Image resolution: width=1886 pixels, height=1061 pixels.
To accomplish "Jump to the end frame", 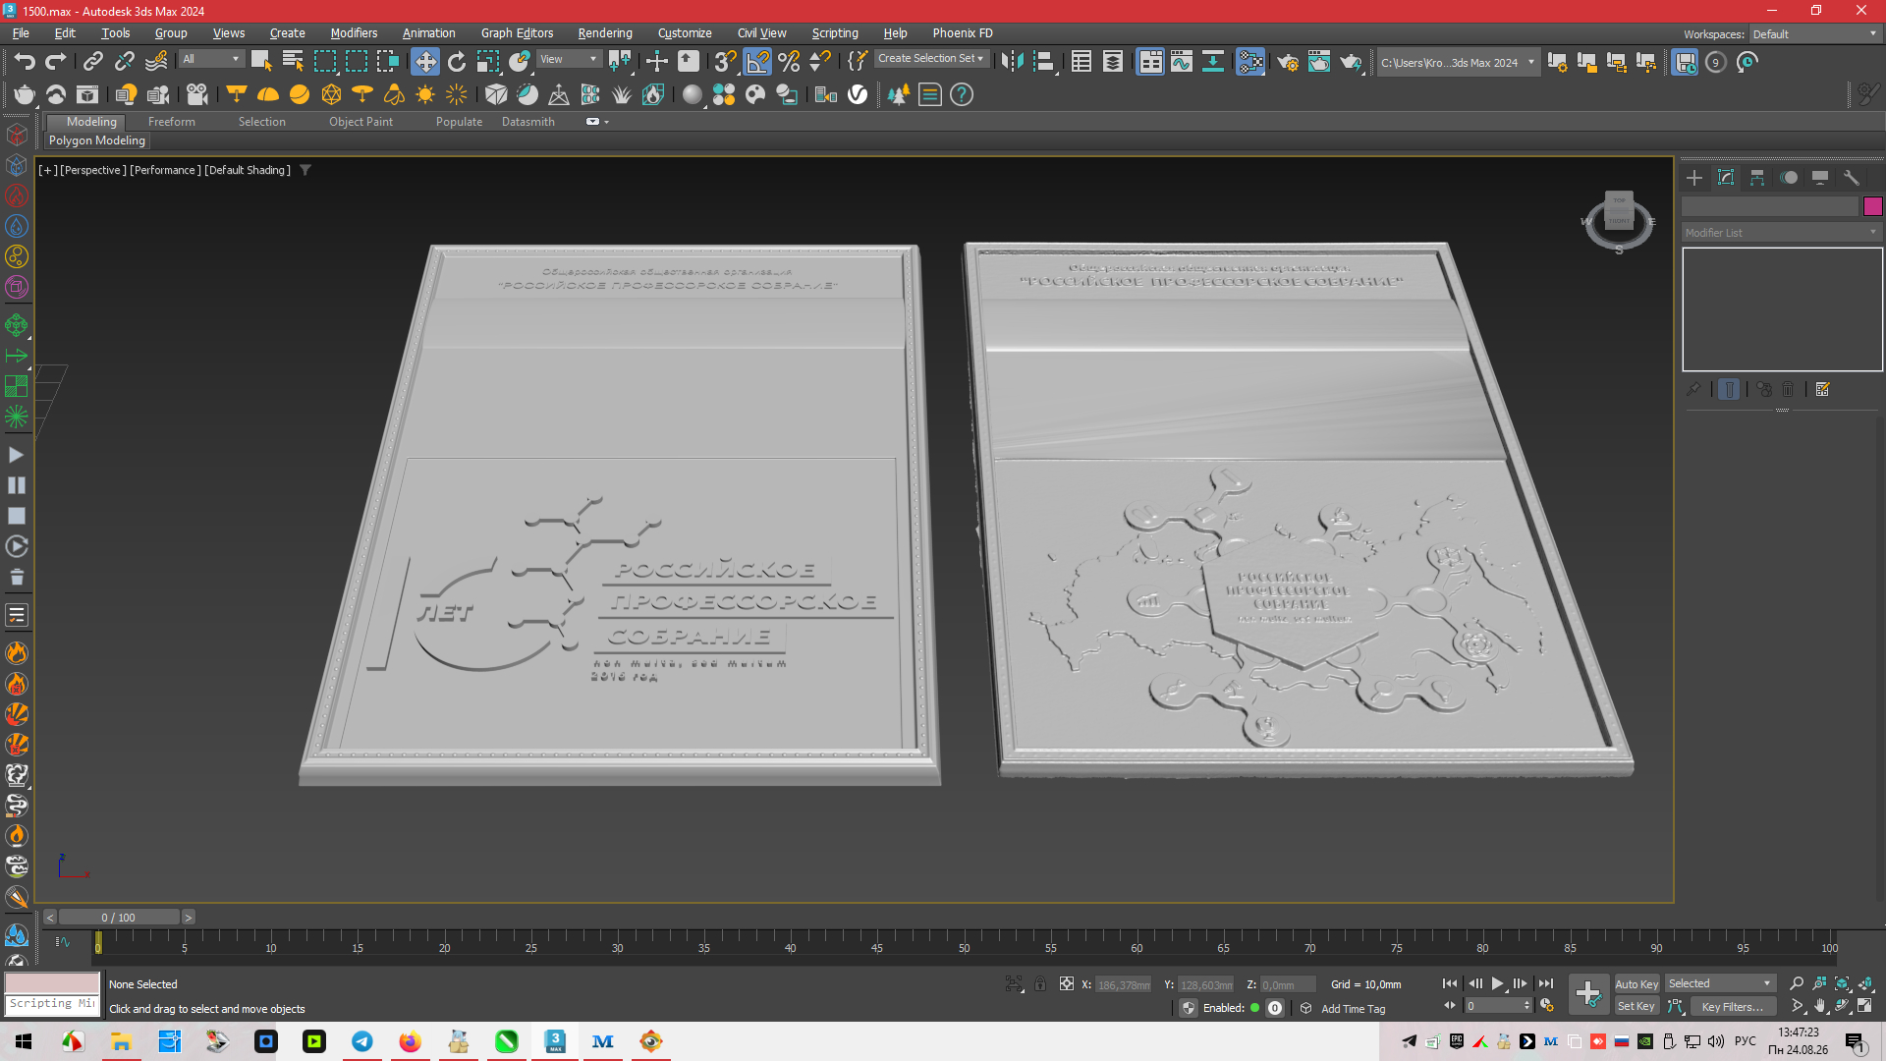I will 1546,983.
